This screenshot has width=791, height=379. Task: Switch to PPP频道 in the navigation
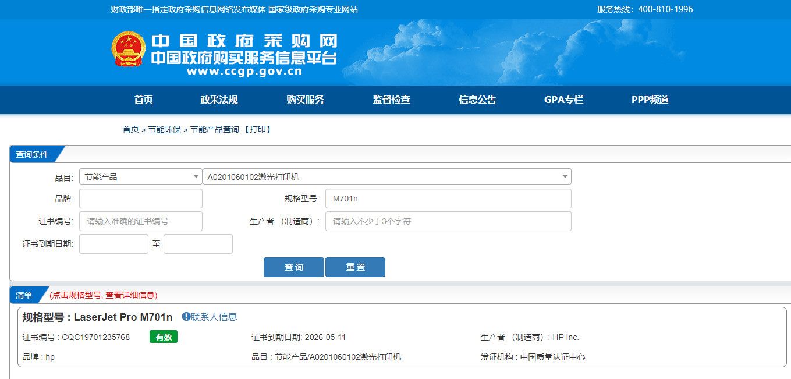650,100
